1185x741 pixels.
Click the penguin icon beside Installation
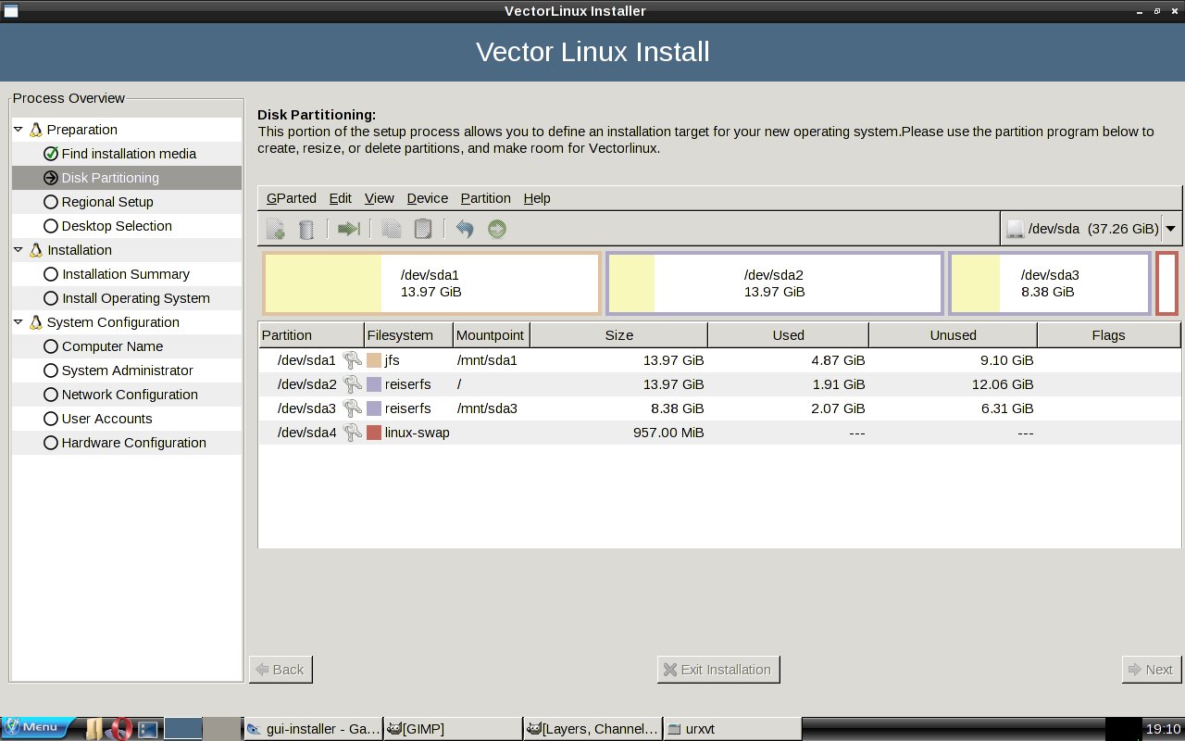[x=36, y=250]
